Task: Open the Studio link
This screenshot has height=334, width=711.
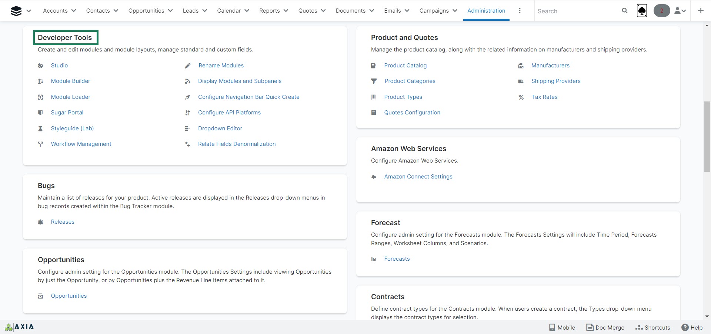Action: click(x=59, y=66)
